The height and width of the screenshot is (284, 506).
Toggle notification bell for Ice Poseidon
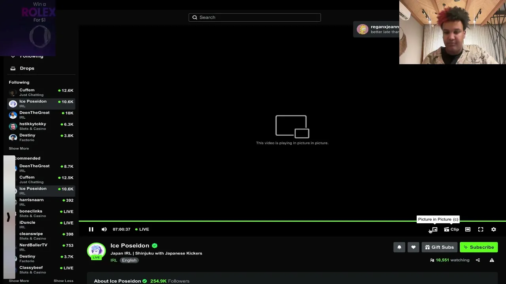(x=399, y=247)
